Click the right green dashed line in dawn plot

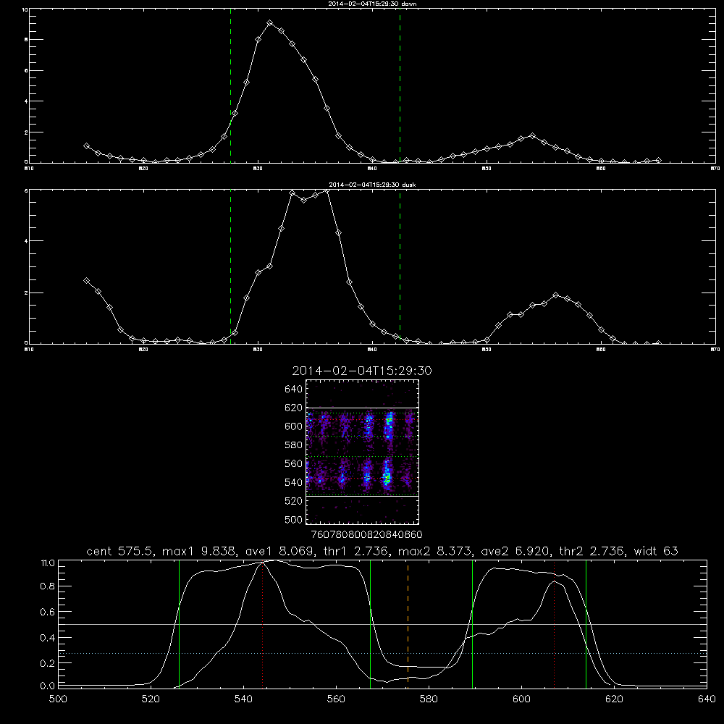point(400,85)
